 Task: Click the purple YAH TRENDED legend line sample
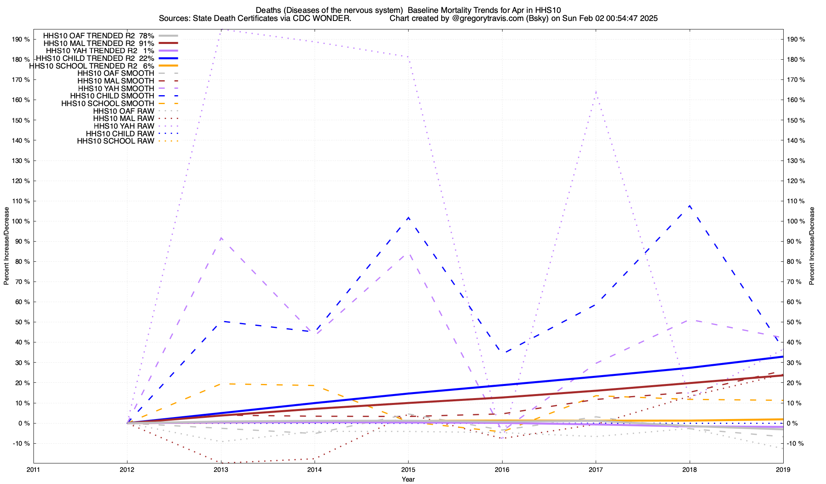coord(169,51)
